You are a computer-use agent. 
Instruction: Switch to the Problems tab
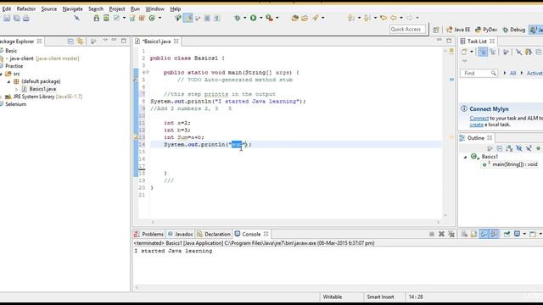pyautogui.click(x=149, y=234)
